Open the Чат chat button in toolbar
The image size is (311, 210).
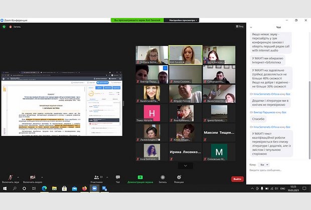pos(118,179)
